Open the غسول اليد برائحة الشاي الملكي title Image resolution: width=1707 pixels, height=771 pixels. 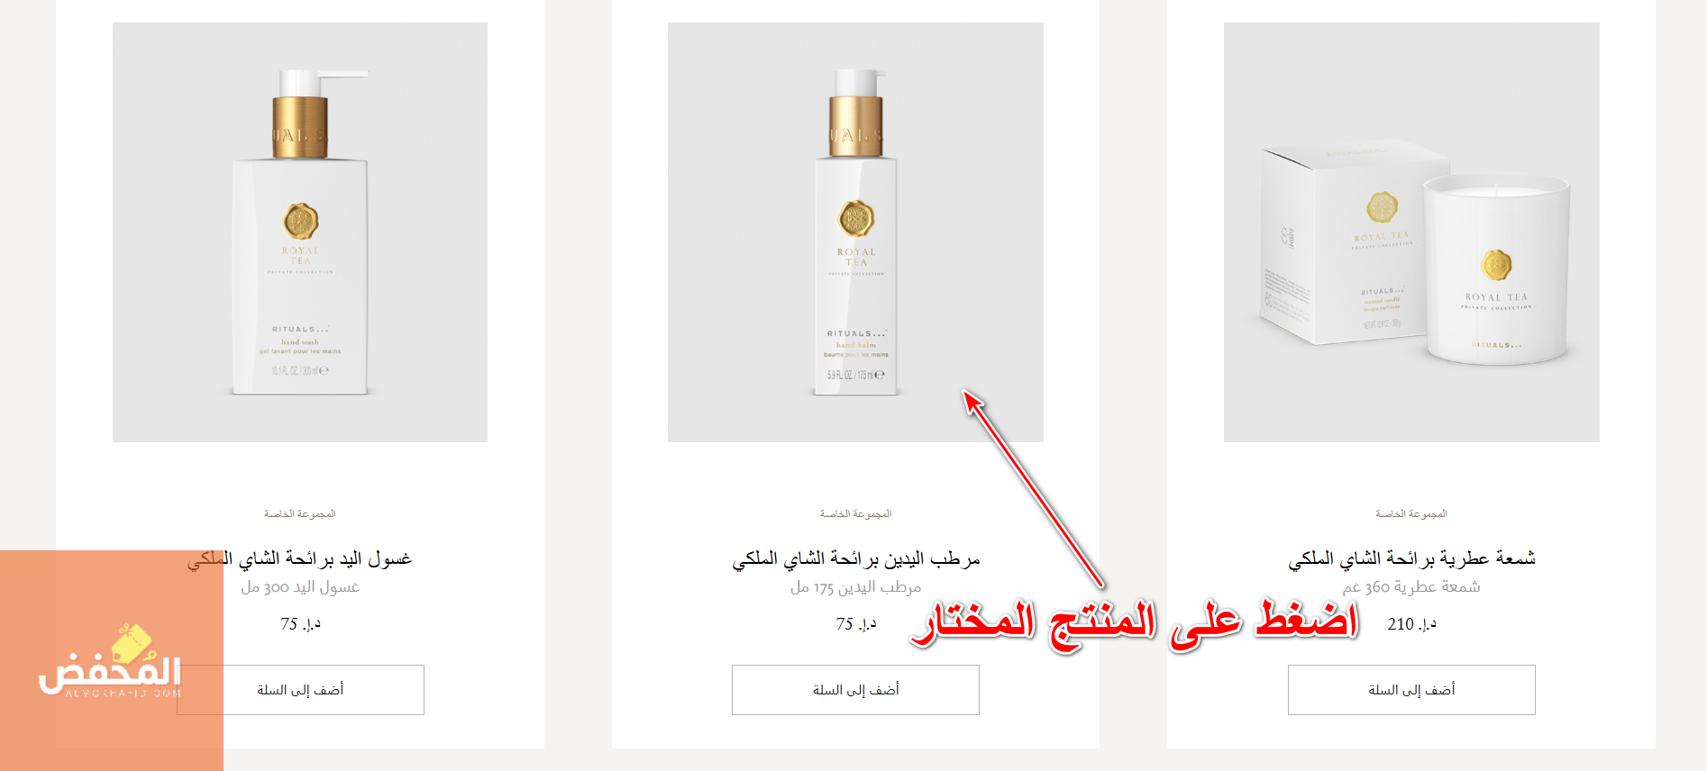click(300, 559)
